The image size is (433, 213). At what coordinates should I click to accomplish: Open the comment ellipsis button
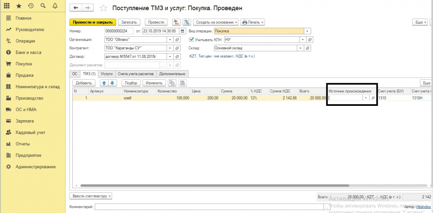(x=327, y=207)
